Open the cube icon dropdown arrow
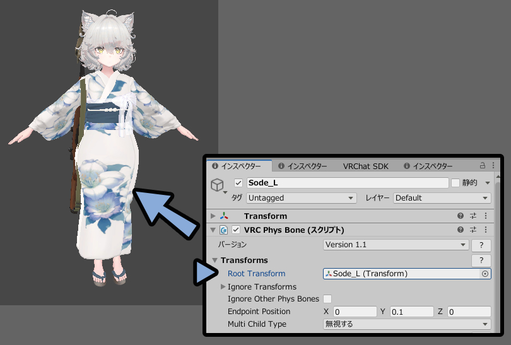Screen dimensions: 511x345 225,192
